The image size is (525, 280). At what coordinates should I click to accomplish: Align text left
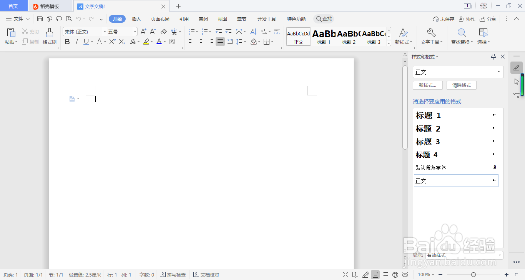coord(191,42)
